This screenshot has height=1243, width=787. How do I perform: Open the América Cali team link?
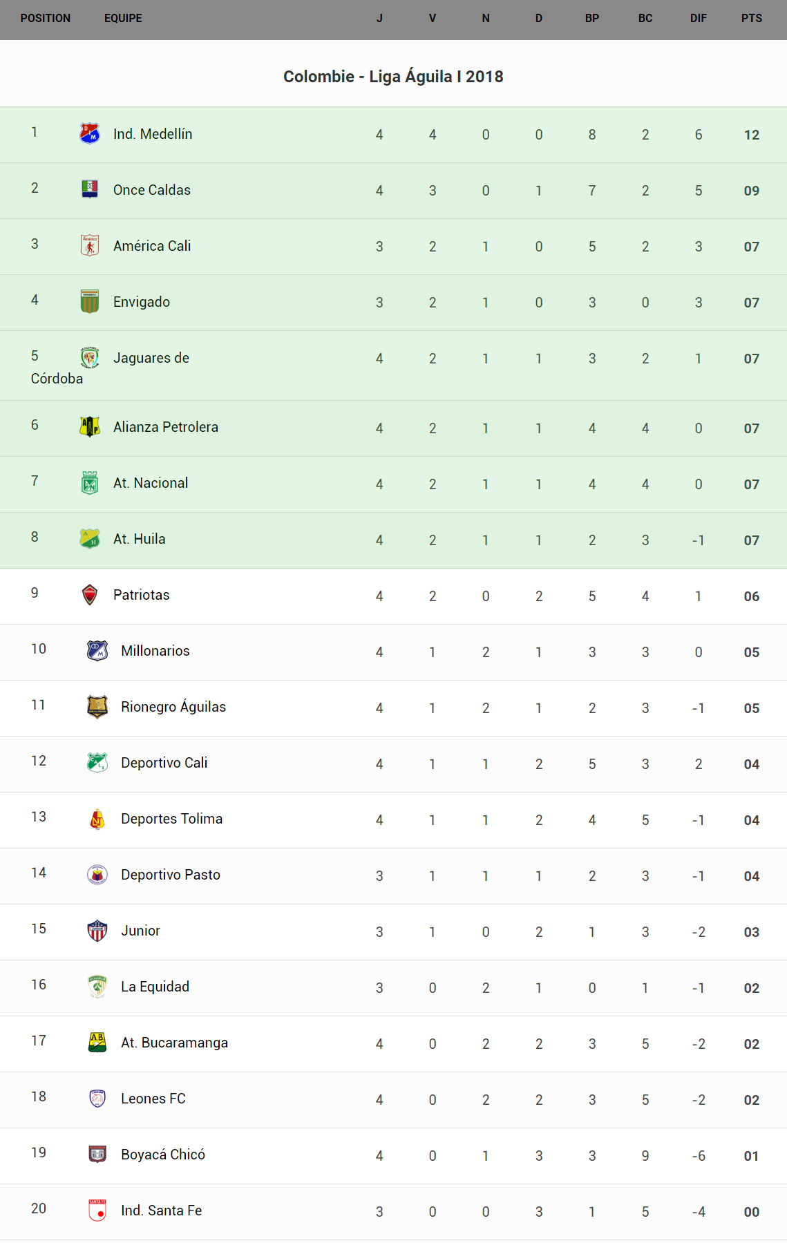[x=152, y=246]
